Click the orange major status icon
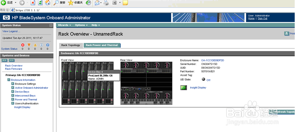295x132 pixels. pyautogui.click(x=29, y=45)
